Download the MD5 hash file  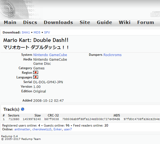(x=37, y=32)
